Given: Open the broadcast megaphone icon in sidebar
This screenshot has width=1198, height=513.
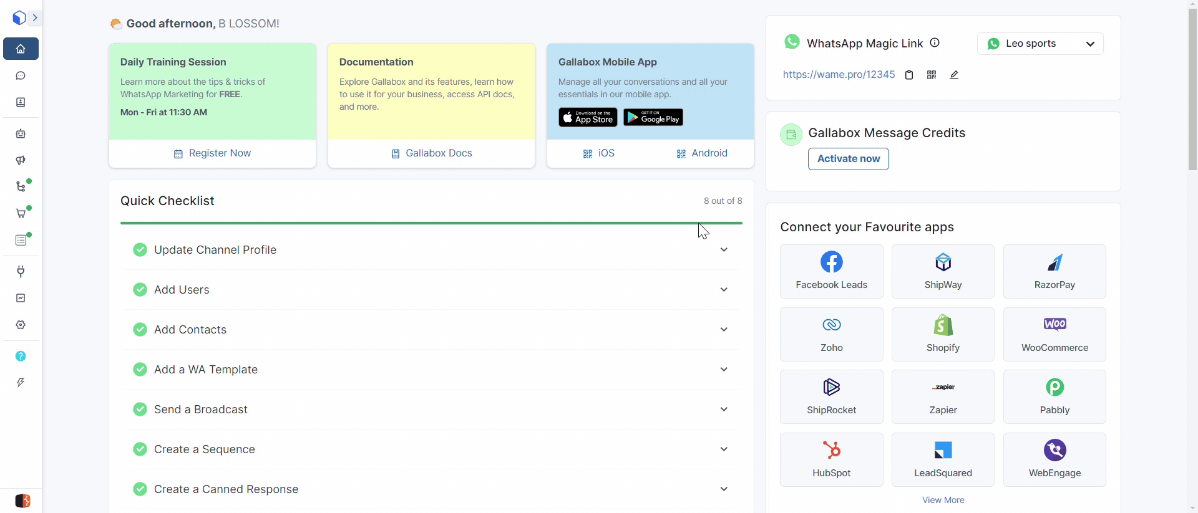Looking at the screenshot, I should (21, 160).
